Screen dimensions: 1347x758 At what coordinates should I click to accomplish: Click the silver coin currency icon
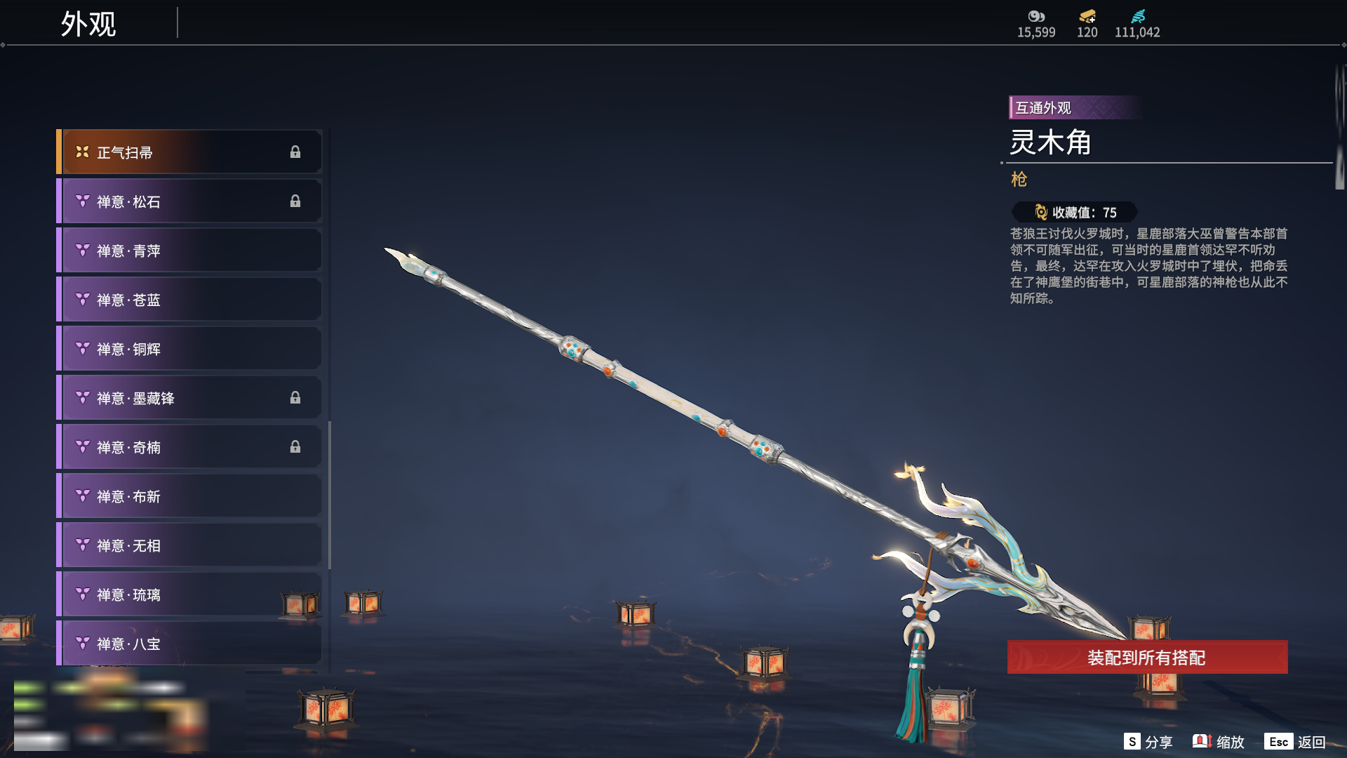tap(1036, 16)
